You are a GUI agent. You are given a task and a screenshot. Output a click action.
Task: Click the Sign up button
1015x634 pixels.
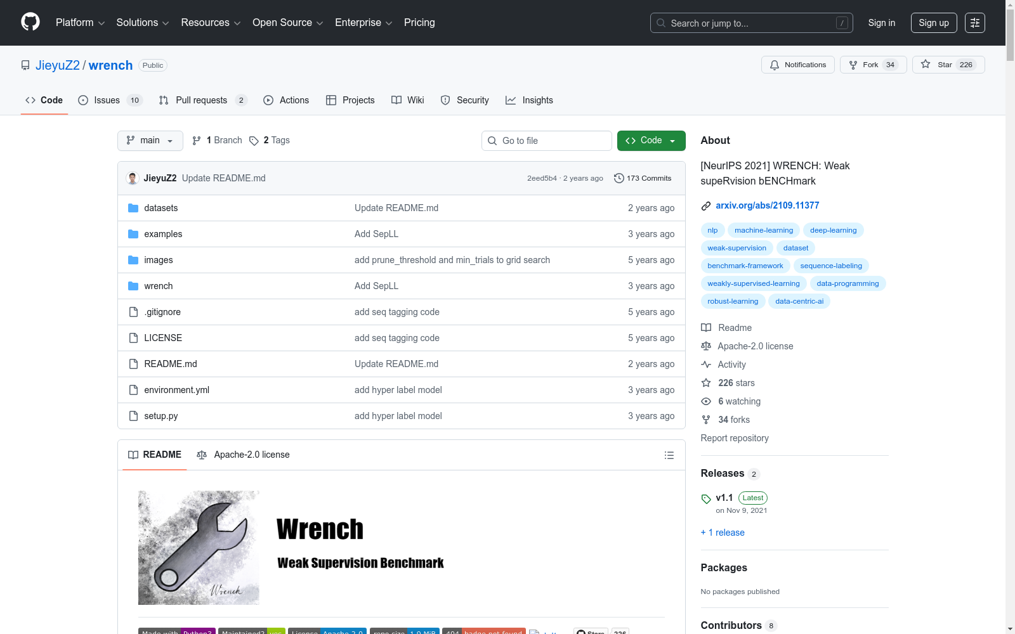[x=934, y=23]
